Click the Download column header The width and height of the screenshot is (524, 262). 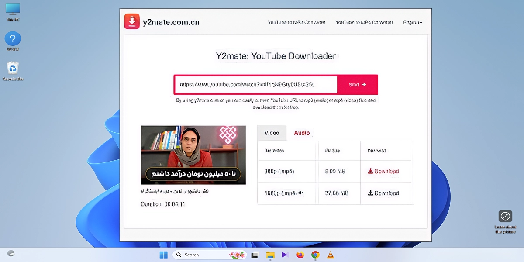pyautogui.click(x=377, y=151)
